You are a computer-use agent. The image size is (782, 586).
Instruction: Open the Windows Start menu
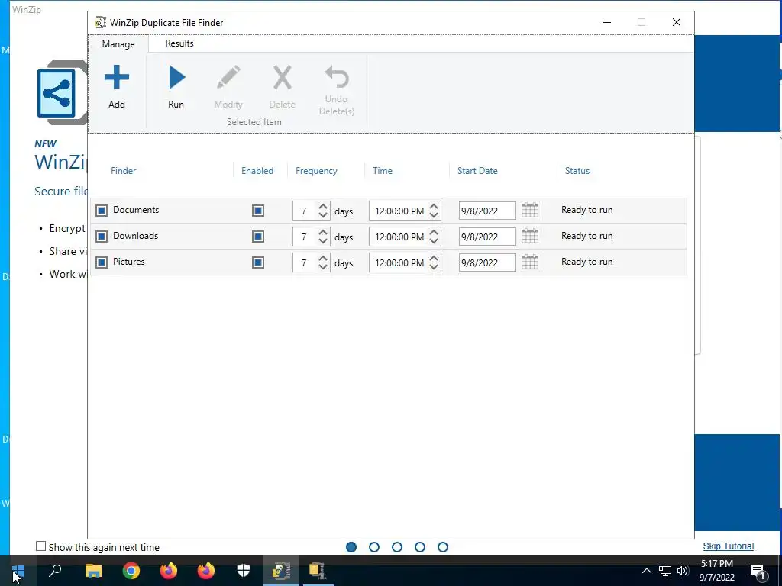(x=18, y=571)
